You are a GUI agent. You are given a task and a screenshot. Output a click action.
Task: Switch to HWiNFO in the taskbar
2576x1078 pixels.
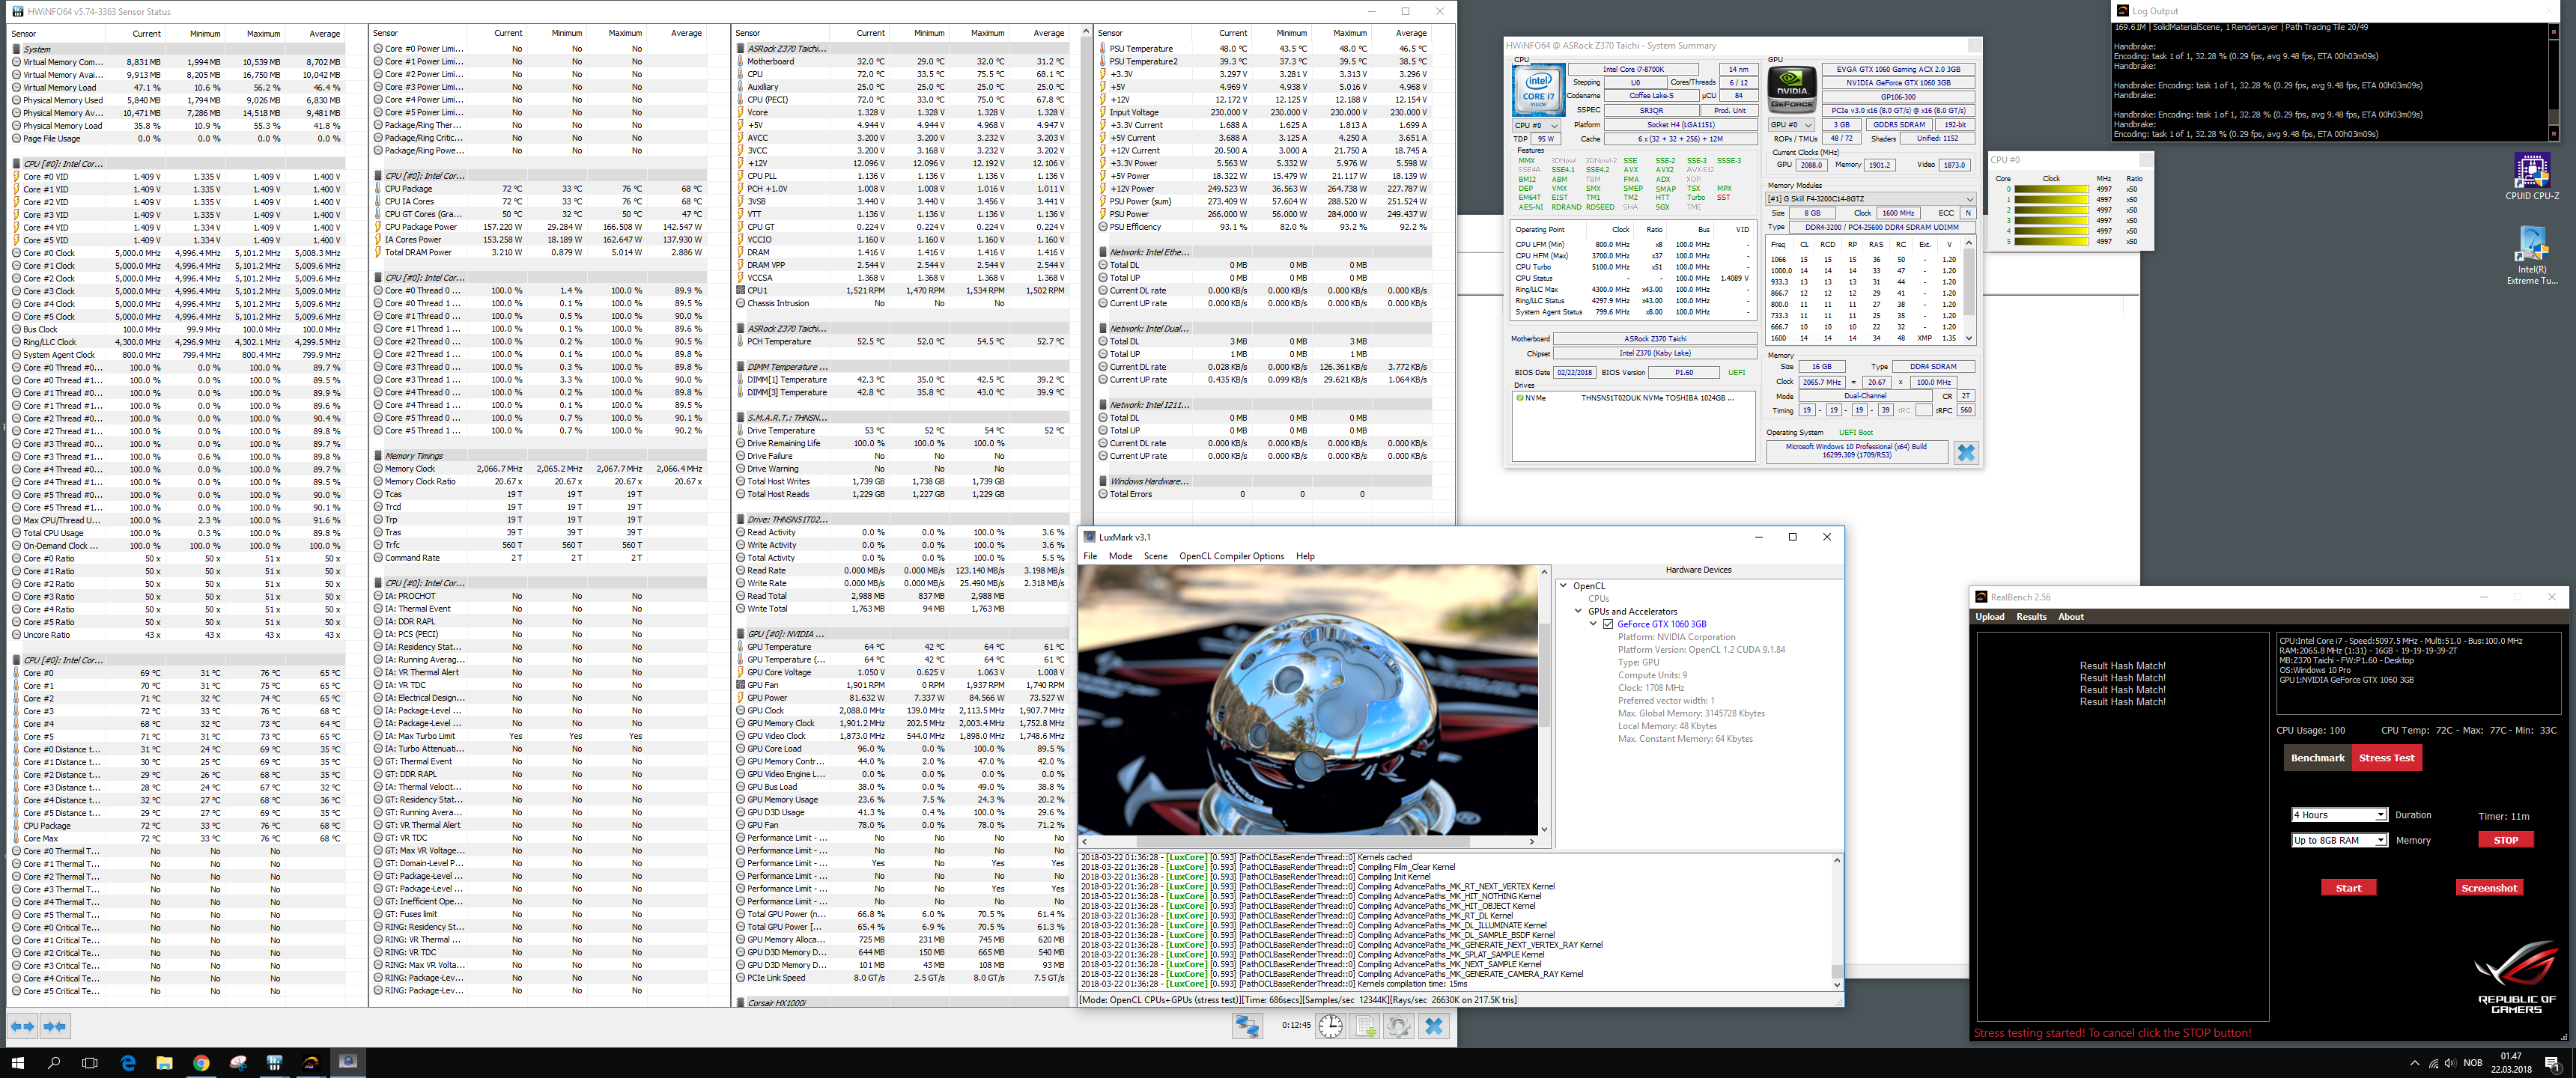(x=274, y=1062)
